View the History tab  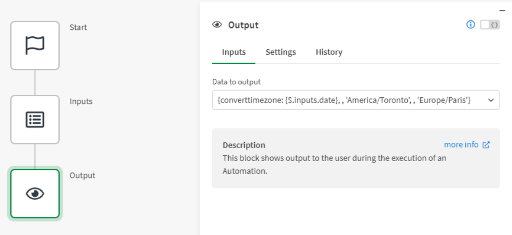(329, 52)
